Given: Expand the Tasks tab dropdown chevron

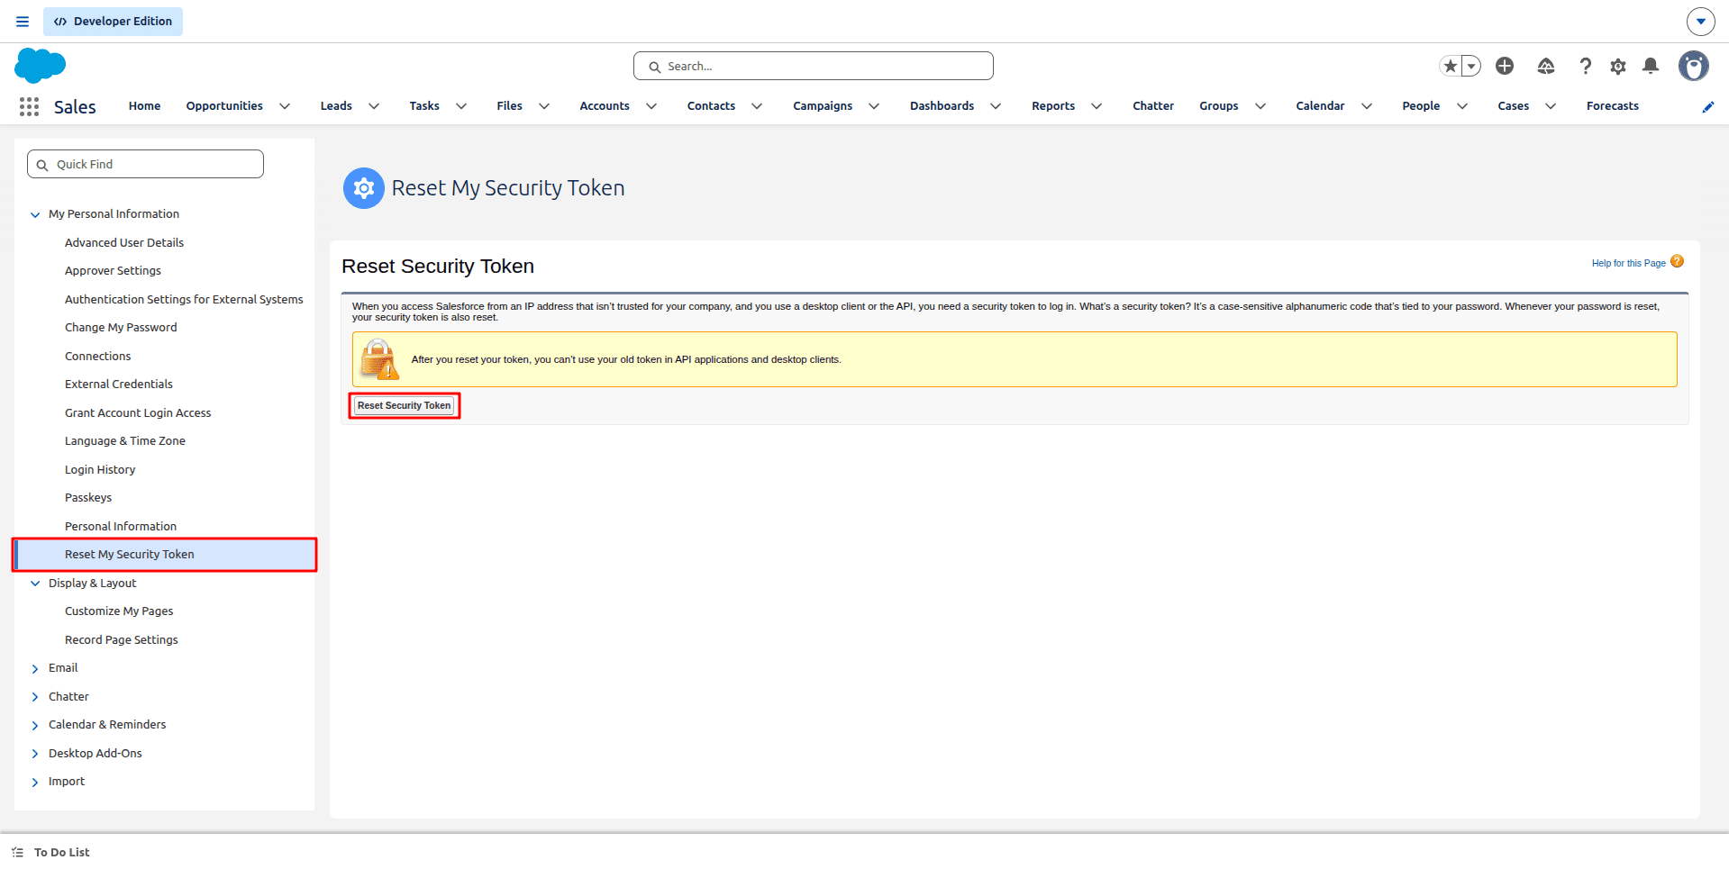Looking at the screenshot, I should [461, 106].
